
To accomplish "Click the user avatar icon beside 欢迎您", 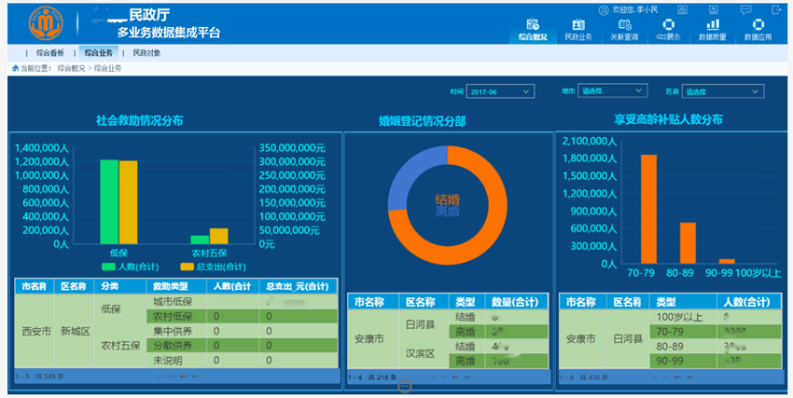I will click(x=604, y=9).
